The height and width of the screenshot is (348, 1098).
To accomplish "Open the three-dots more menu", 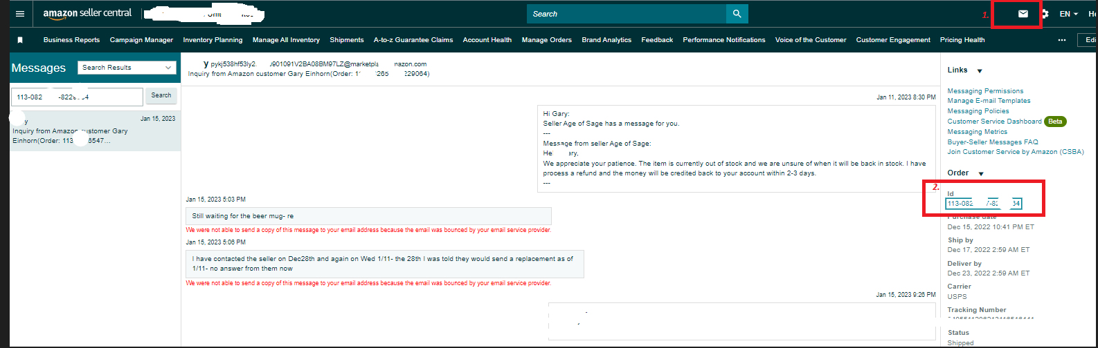I will pos(1062,40).
